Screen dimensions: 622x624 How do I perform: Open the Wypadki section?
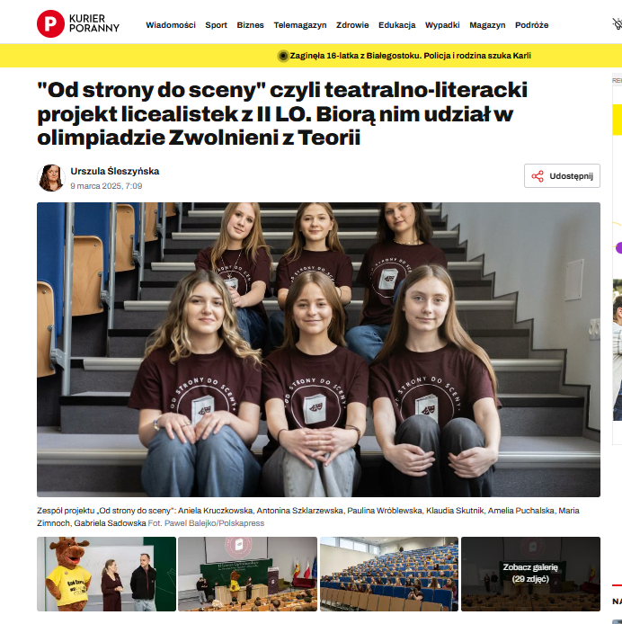(442, 25)
